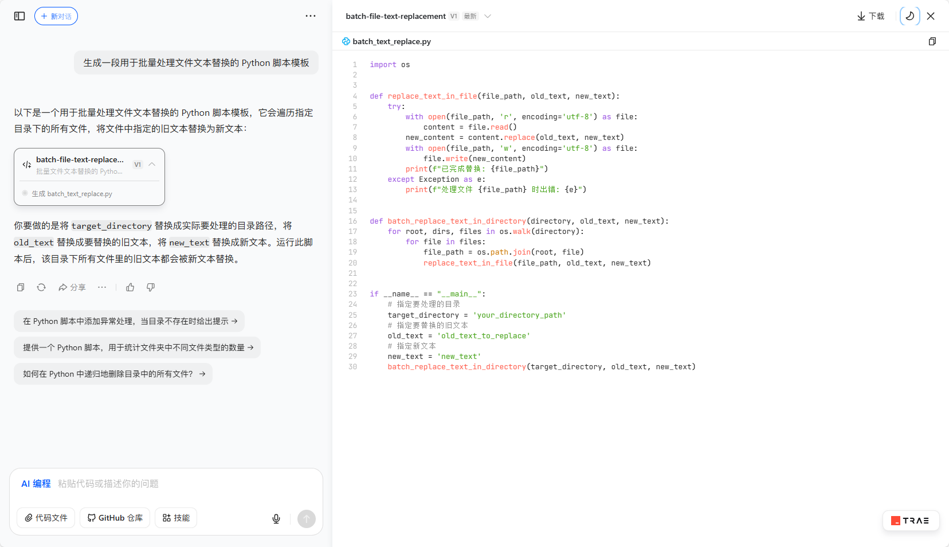This screenshot has width=949, height=547.
Task: Give a thumbs down to the response
Action: pos(150,287)
